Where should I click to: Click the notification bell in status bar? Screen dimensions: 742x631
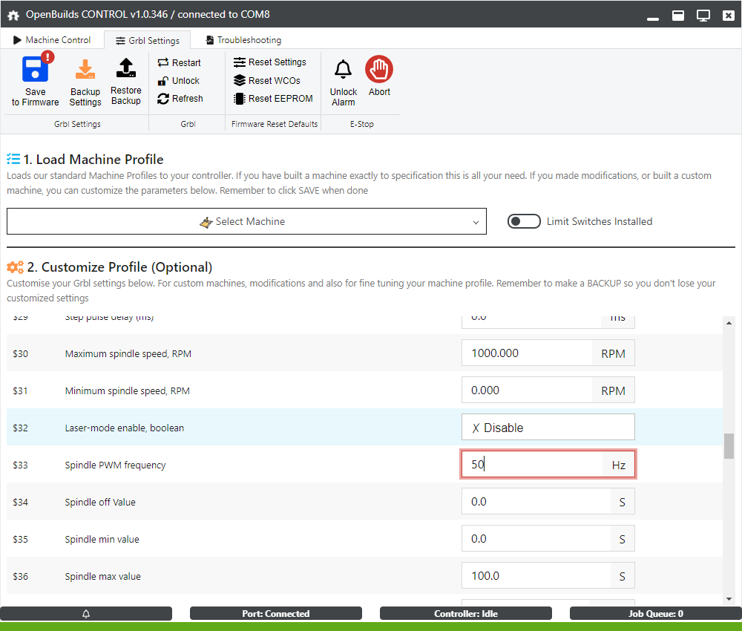click(x=86, y=614)
